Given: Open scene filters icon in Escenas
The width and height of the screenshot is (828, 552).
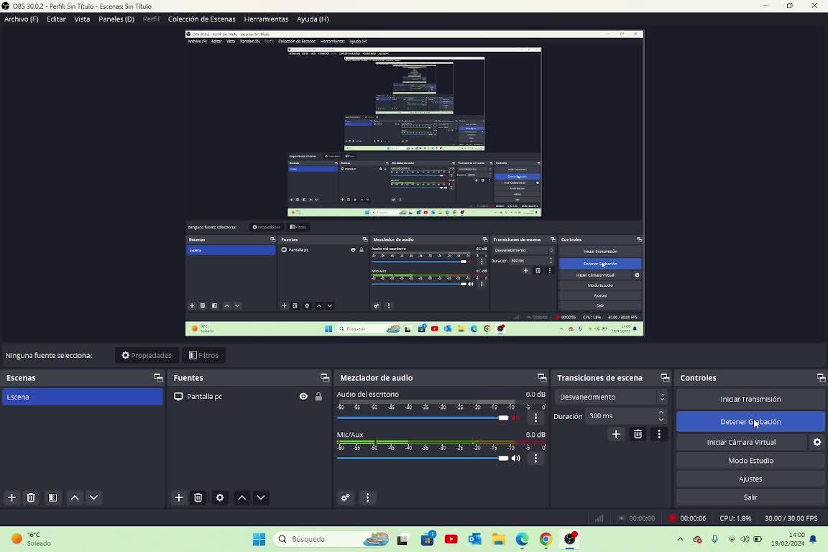Looking at the screenshot, I should (x=52, y=497).
